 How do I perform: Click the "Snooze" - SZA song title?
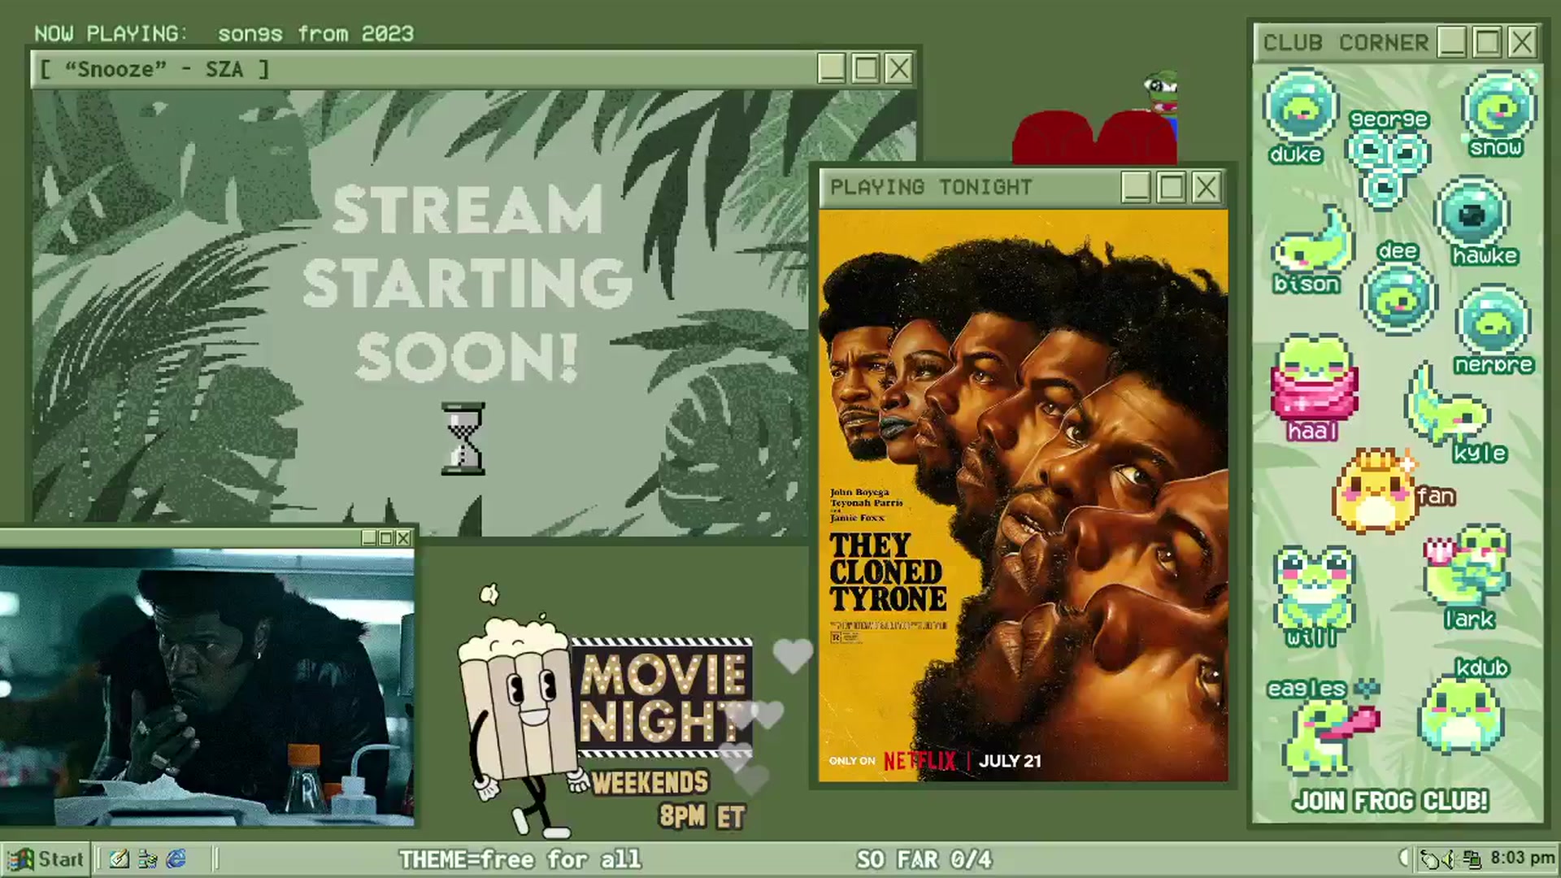pos(154,70)
